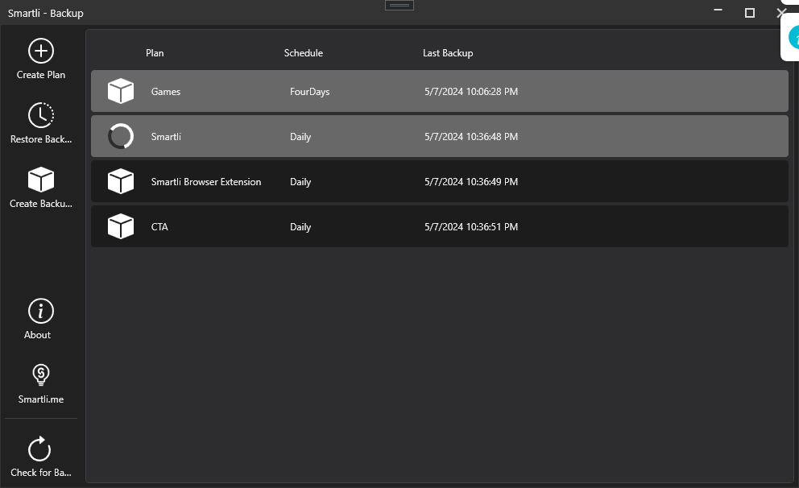Image resolution: width=799 pixels, height=488 pixels.
Task: Click the handle grip at top center
Action: [x=399, y=5]
